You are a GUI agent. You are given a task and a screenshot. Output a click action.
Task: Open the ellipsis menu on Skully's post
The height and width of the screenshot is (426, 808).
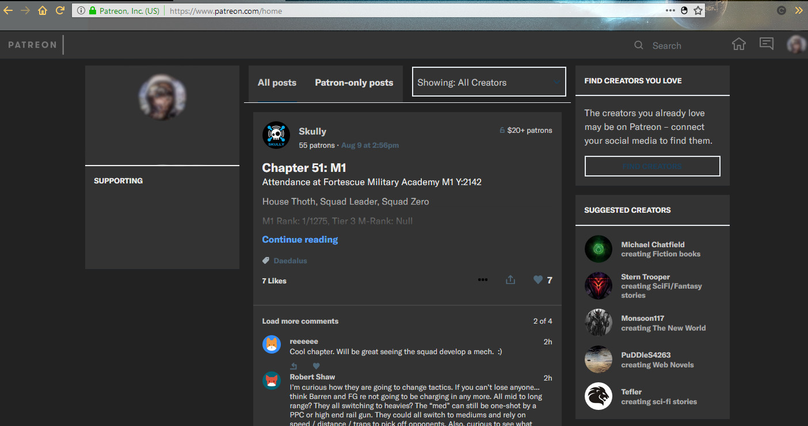pos(482,279)
